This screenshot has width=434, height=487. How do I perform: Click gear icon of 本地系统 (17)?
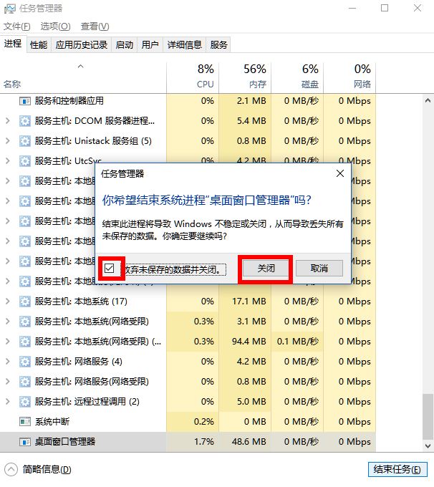coord(25,302)
